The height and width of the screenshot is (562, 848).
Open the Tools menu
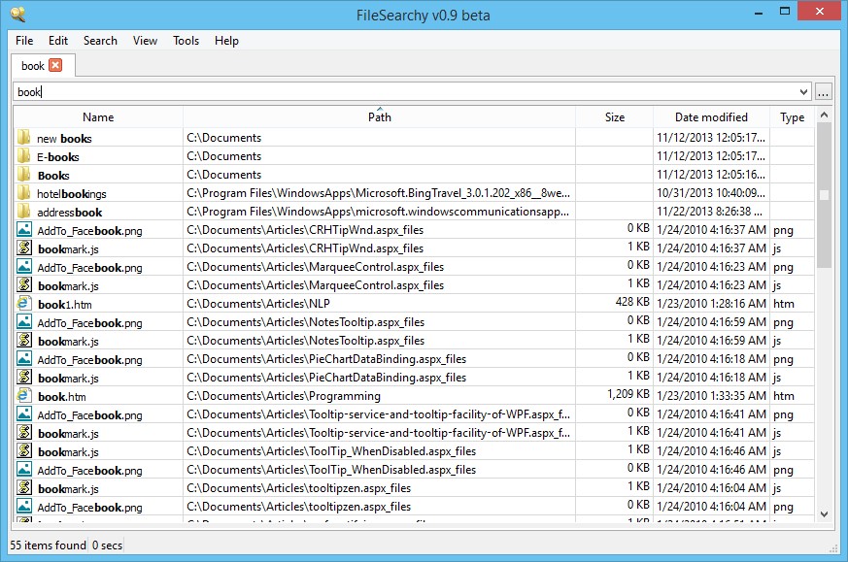[x=186, y=41]
